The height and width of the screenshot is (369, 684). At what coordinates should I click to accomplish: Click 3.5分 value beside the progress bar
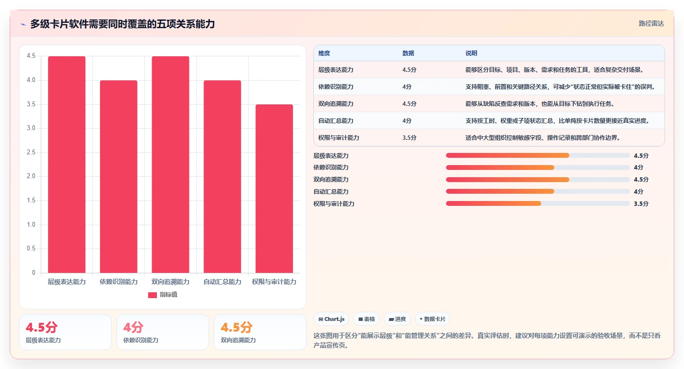click(641, 204)
